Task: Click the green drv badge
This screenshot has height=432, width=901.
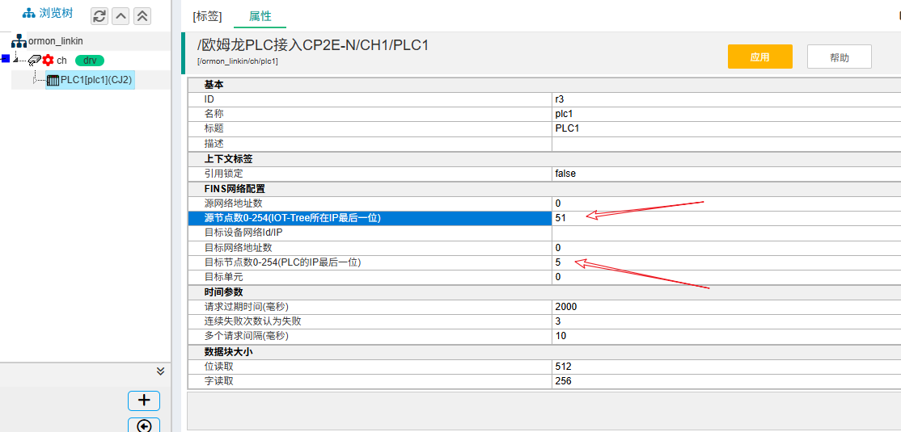Action: click(90, 61)
